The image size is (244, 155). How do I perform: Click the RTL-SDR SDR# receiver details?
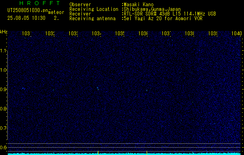click(169, 14)
